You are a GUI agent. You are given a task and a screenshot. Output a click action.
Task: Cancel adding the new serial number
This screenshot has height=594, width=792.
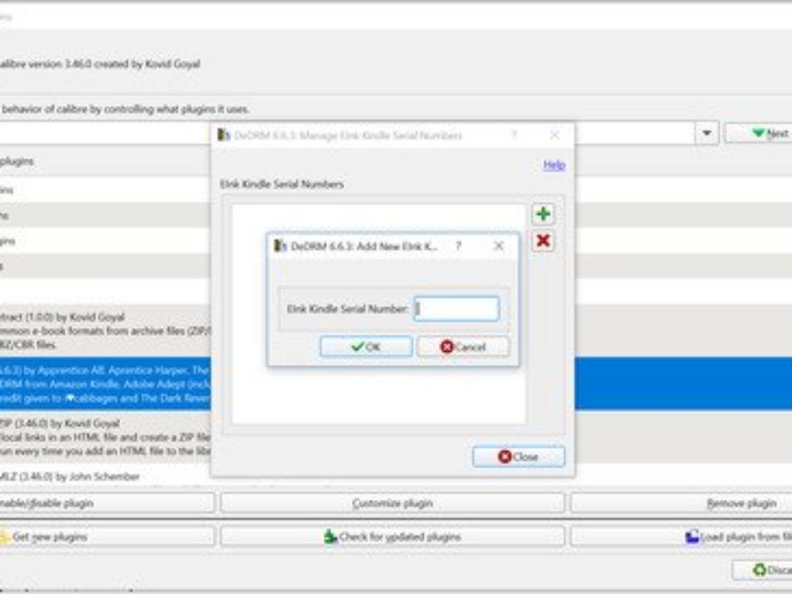click(x=463, y=346)
